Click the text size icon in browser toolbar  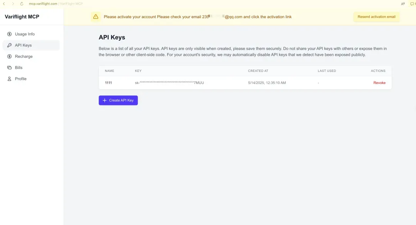(x=403, y=4)
